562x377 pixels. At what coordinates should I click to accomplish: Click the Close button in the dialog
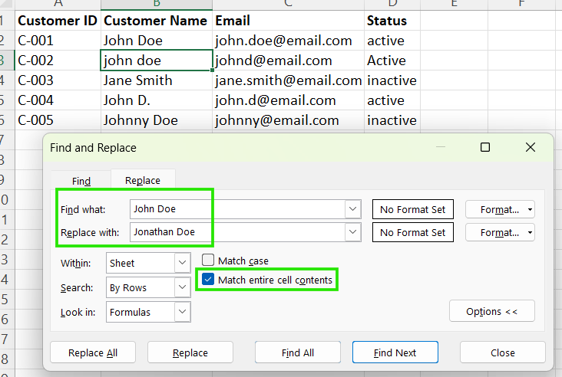pos(503,352)
